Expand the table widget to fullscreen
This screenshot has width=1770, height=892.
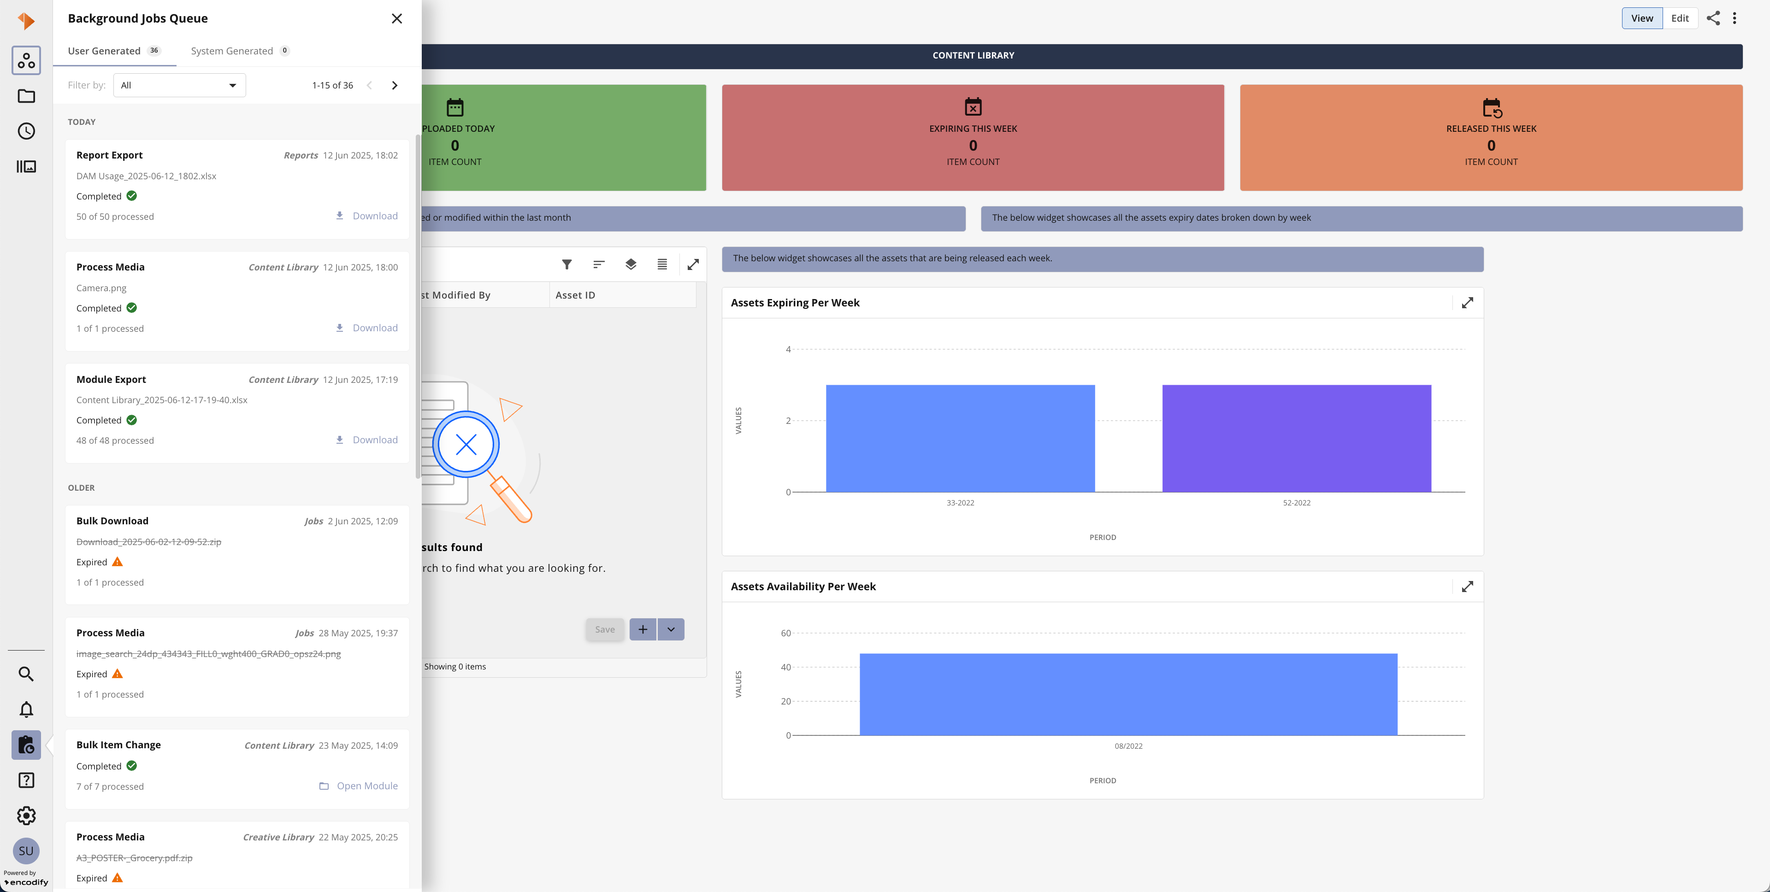[x=693, y=264]
